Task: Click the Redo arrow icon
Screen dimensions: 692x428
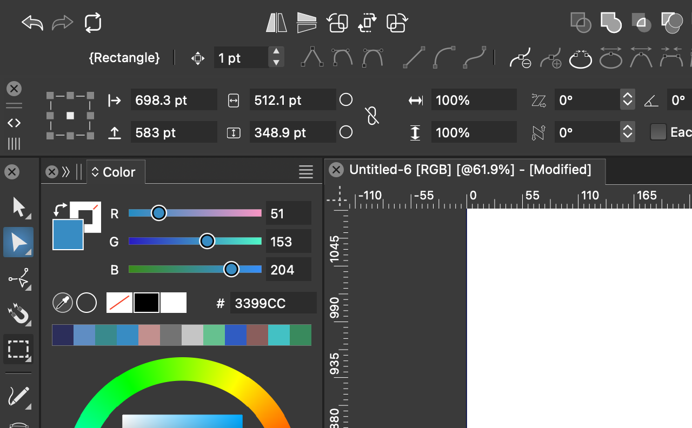Action: pos(62,23)
